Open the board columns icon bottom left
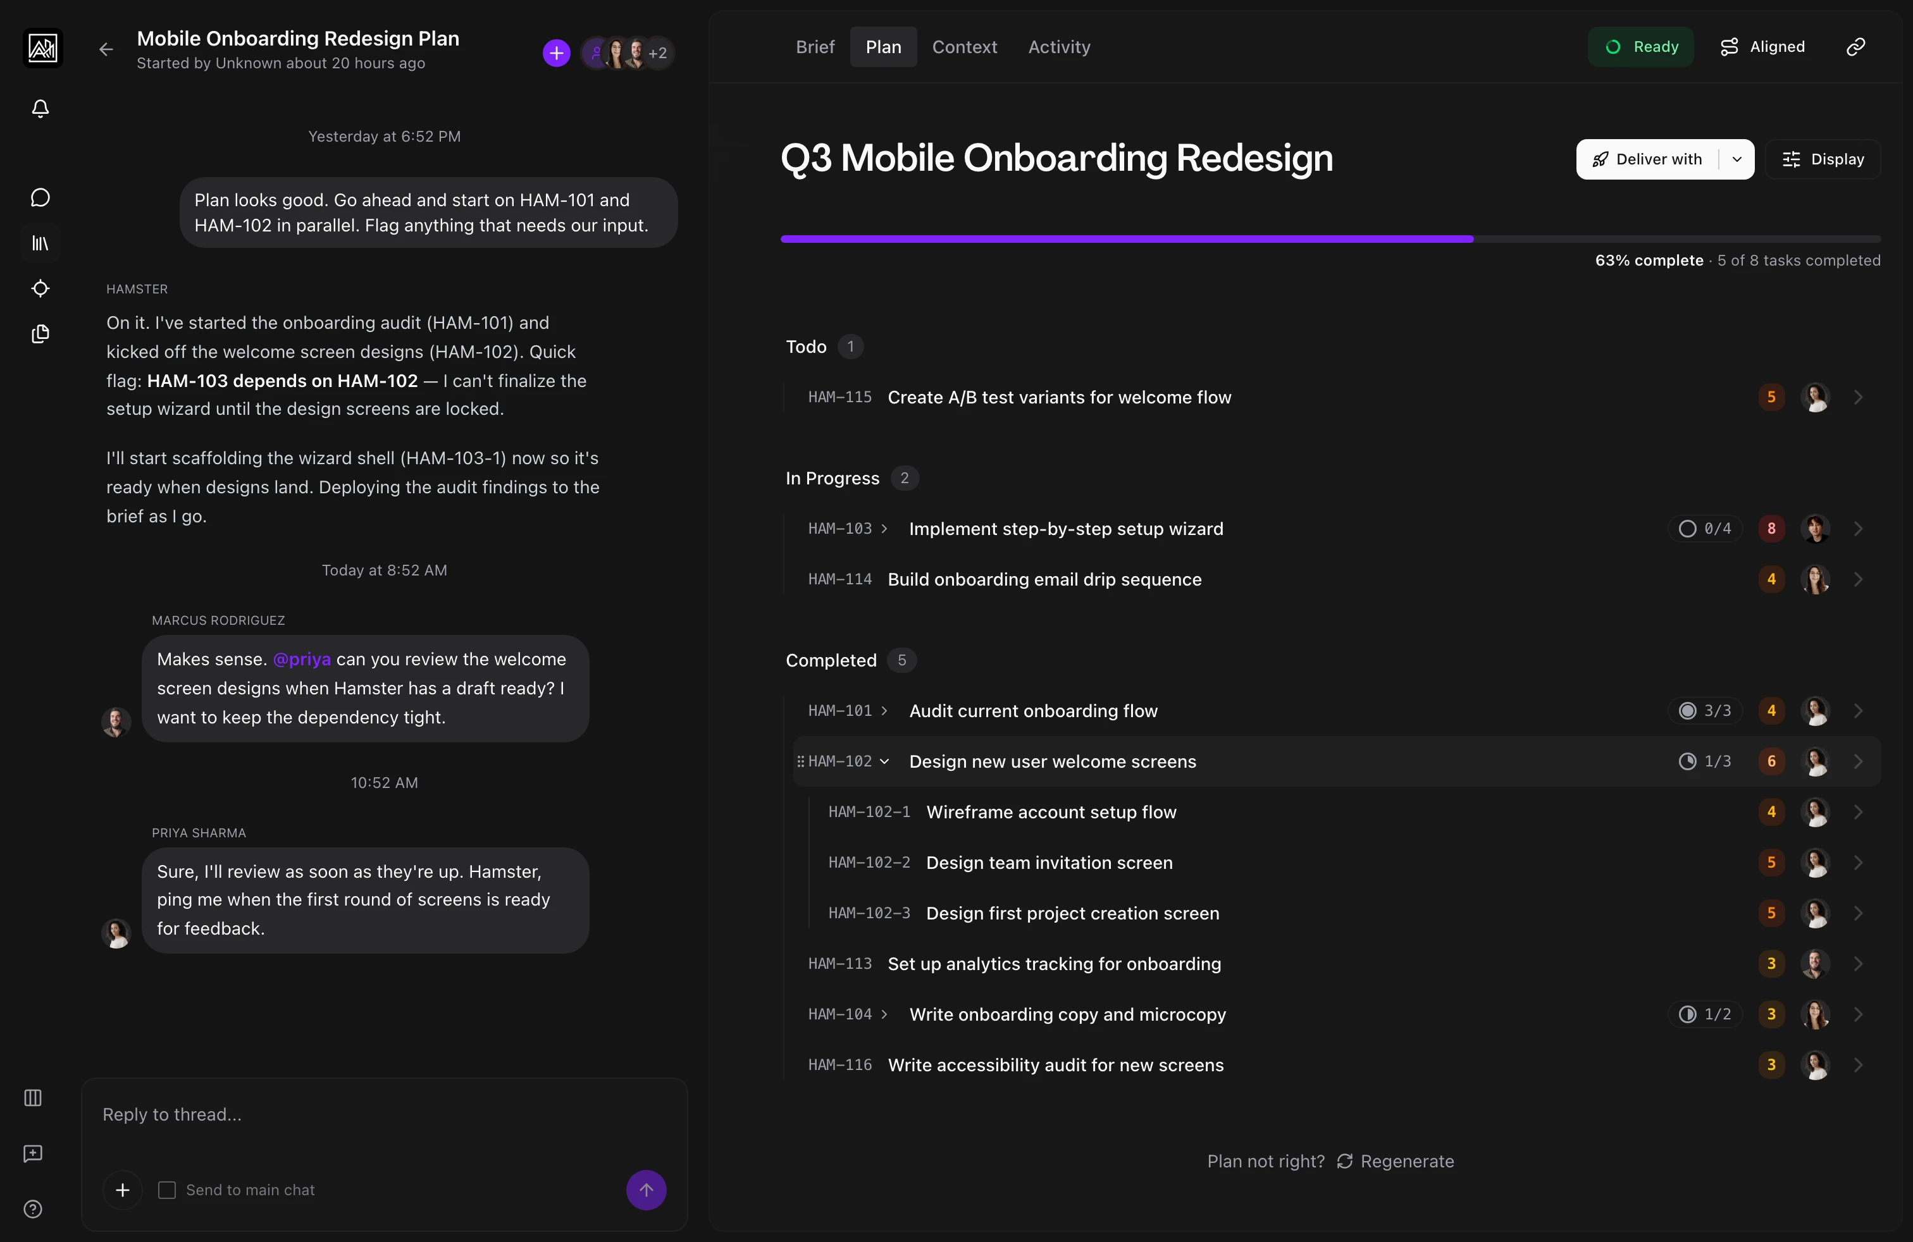The height and width of the screenshot is (1242, 1913). 32,1098
